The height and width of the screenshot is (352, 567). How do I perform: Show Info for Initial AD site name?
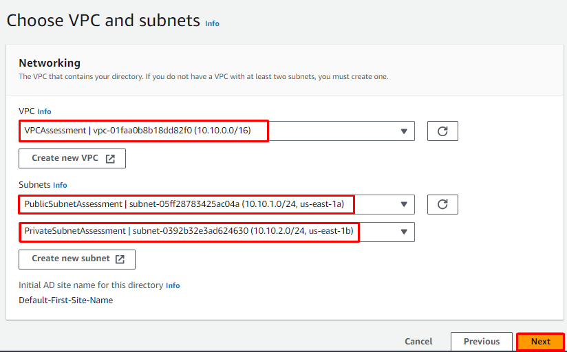click(173, 285)
